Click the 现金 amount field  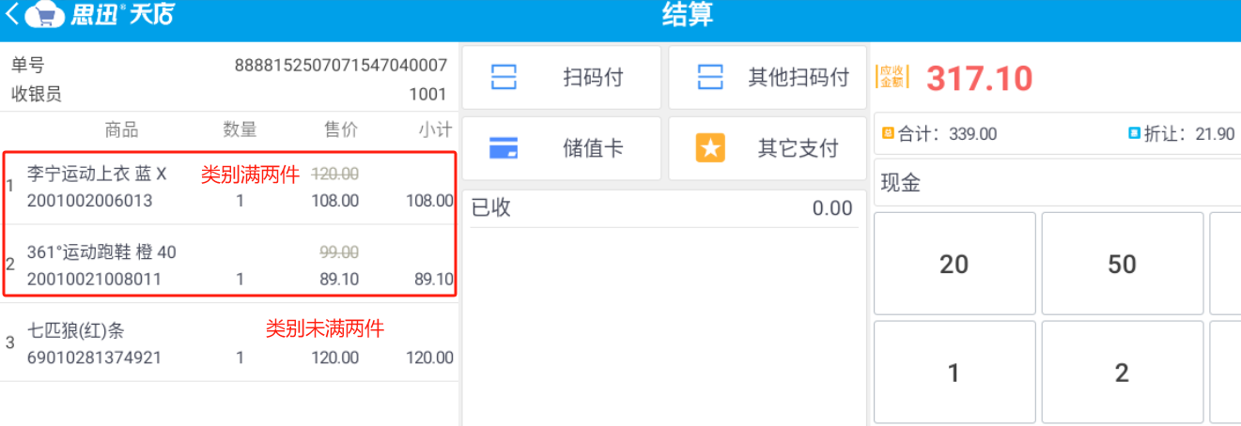(1057, 183)
